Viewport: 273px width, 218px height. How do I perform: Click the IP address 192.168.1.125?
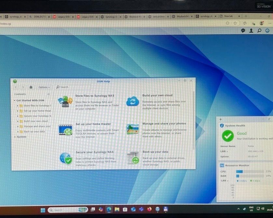(255, 151)
